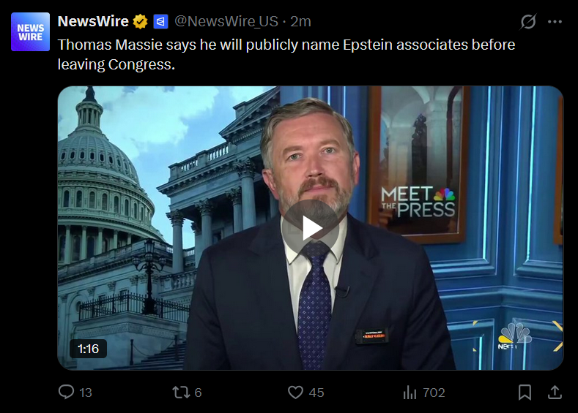Click the @NewsWire_US handle
578x413 pixels.
click(x=226, y=22)
